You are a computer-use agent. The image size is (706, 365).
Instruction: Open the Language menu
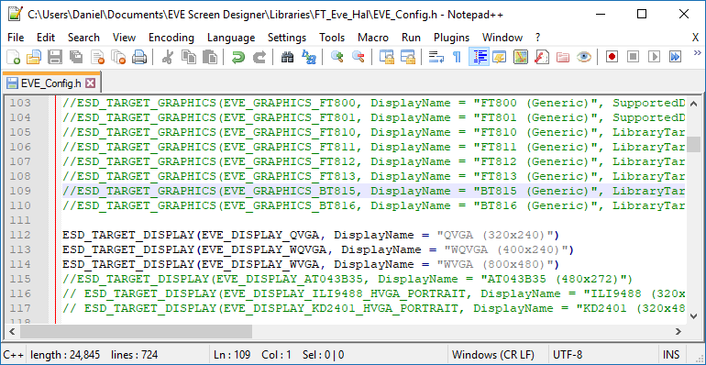[231, 38]
